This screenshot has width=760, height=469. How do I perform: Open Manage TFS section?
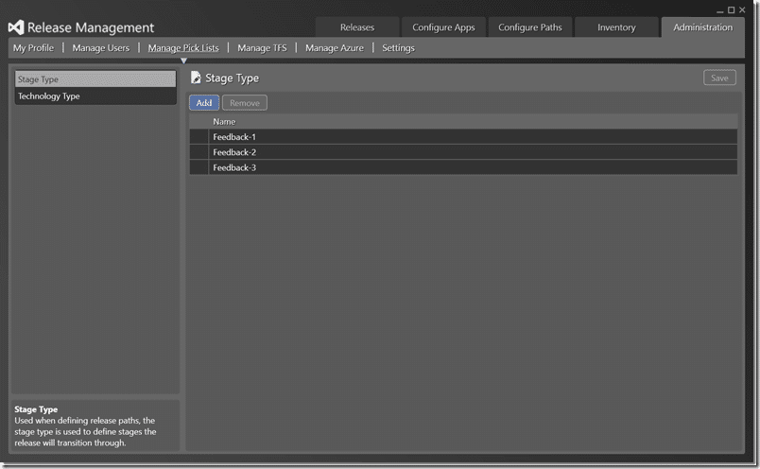262,48
